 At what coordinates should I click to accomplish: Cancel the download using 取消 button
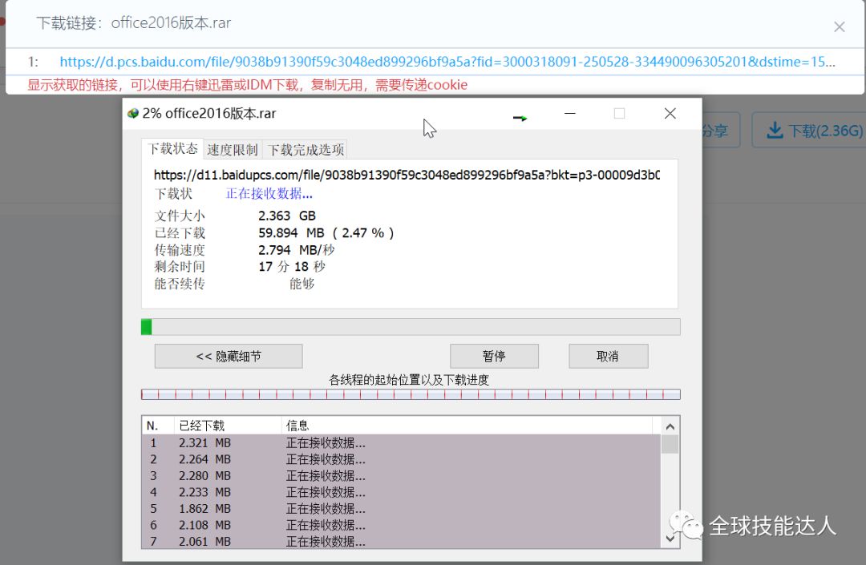(x=608, y=356)
